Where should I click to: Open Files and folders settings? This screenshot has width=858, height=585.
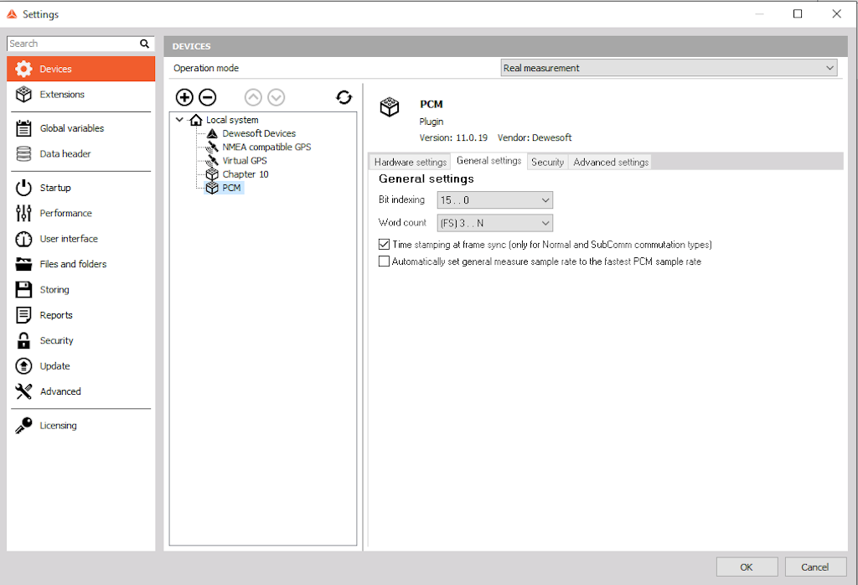(x=81, y=264)
